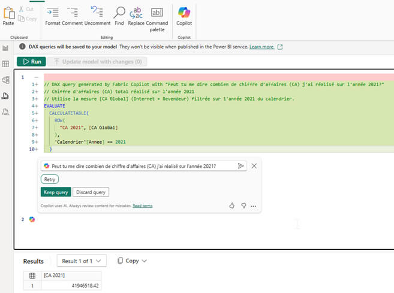394x293 pixels.
Task: Click Discard query button
Action: point(92,192)
